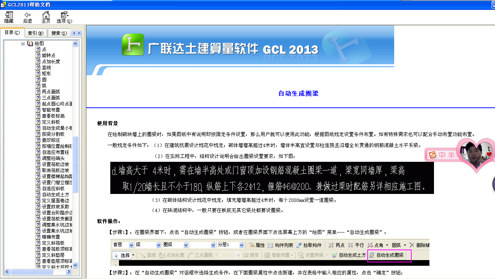This screenshot has height=279, width=495.
Task: Open the 自动生成土方 tree topic
Action: tap(55, 195)
